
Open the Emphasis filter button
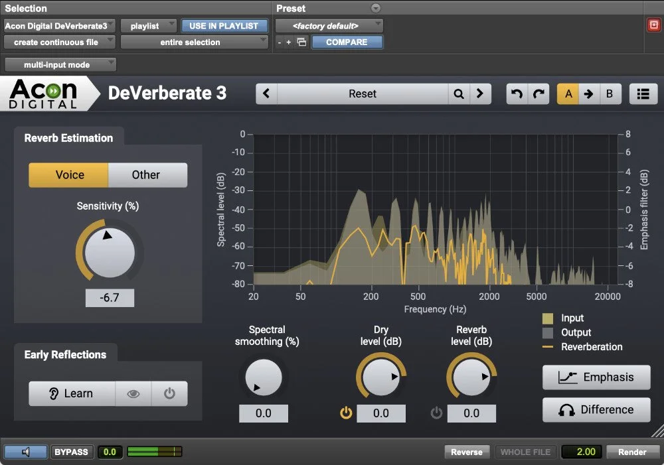click(596, 377)
